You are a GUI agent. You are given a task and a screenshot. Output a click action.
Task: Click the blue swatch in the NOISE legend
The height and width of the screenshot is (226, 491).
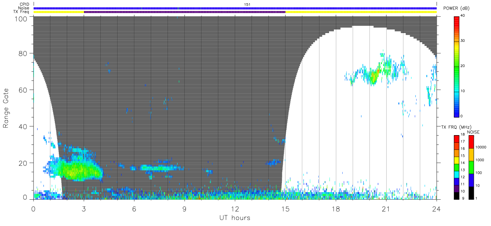471,180
